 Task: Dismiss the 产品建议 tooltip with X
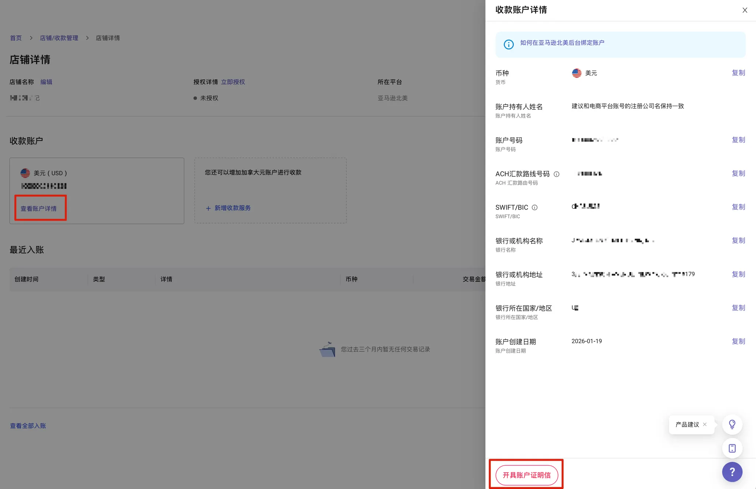[705, 424]
